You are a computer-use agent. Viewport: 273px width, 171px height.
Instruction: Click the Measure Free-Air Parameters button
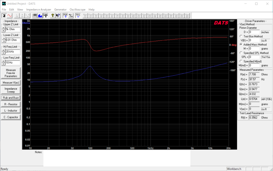tap(11, 73)
